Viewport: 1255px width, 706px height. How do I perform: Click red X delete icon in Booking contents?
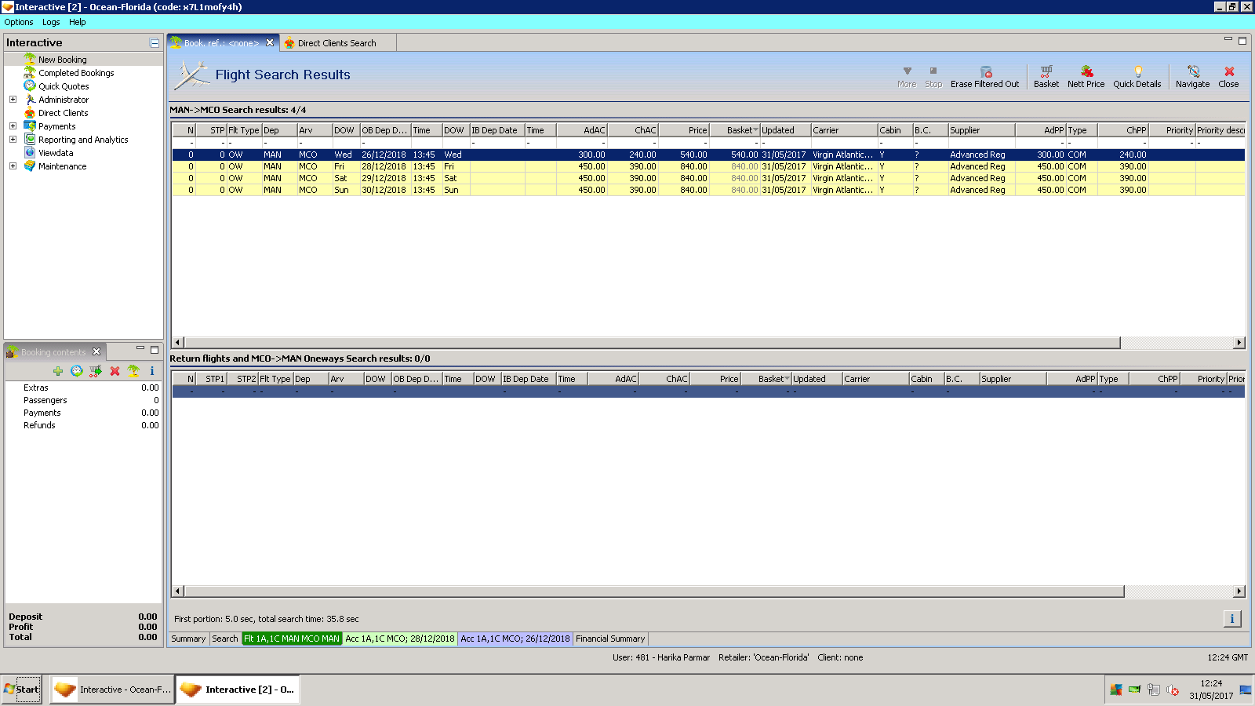115,371
